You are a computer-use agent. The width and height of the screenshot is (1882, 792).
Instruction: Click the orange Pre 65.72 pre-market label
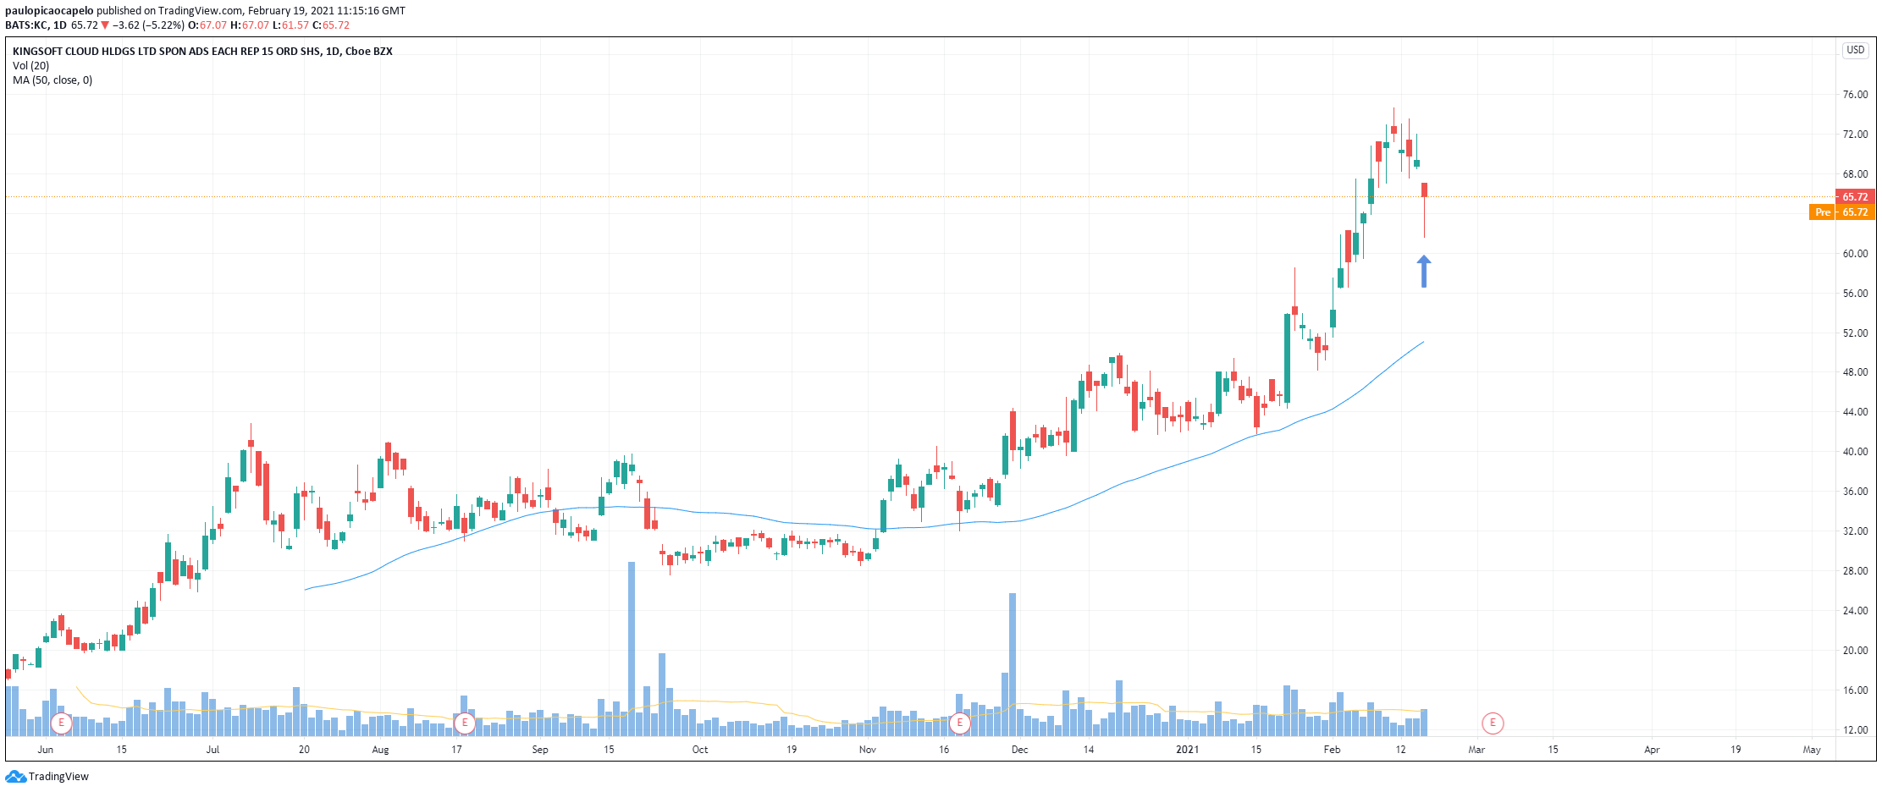[1841, 212]
